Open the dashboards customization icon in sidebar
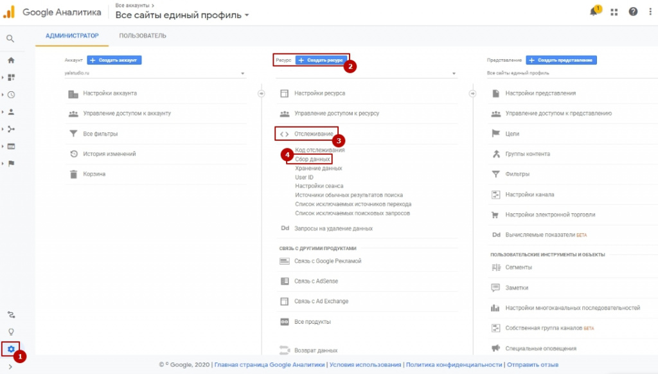This screenshot has height=374, width=658. click(x=12, y=77)
